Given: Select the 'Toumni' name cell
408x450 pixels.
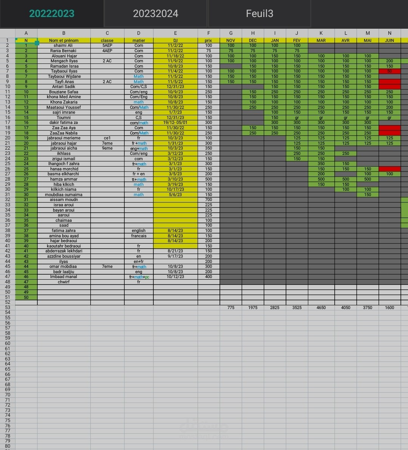Looking at the screenshot, I should coord(64,118).
